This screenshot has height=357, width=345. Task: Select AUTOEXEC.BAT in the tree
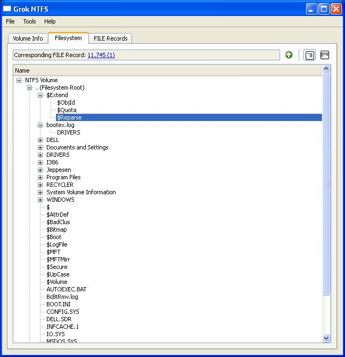point(66,289)
